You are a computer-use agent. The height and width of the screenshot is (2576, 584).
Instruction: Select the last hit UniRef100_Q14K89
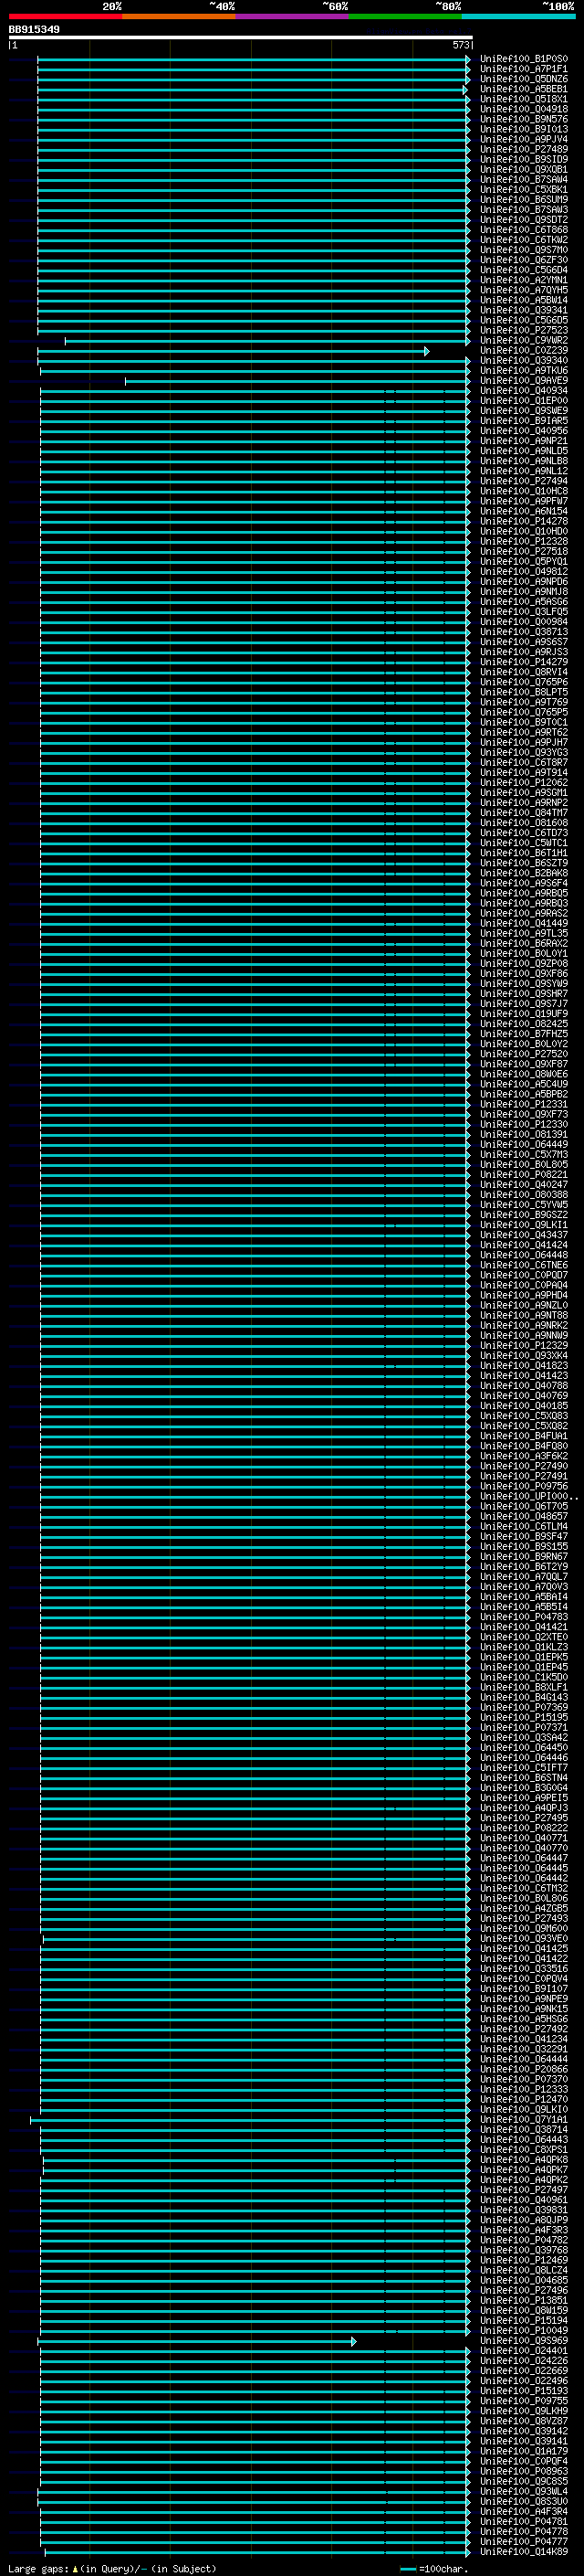coord(523,2551)
